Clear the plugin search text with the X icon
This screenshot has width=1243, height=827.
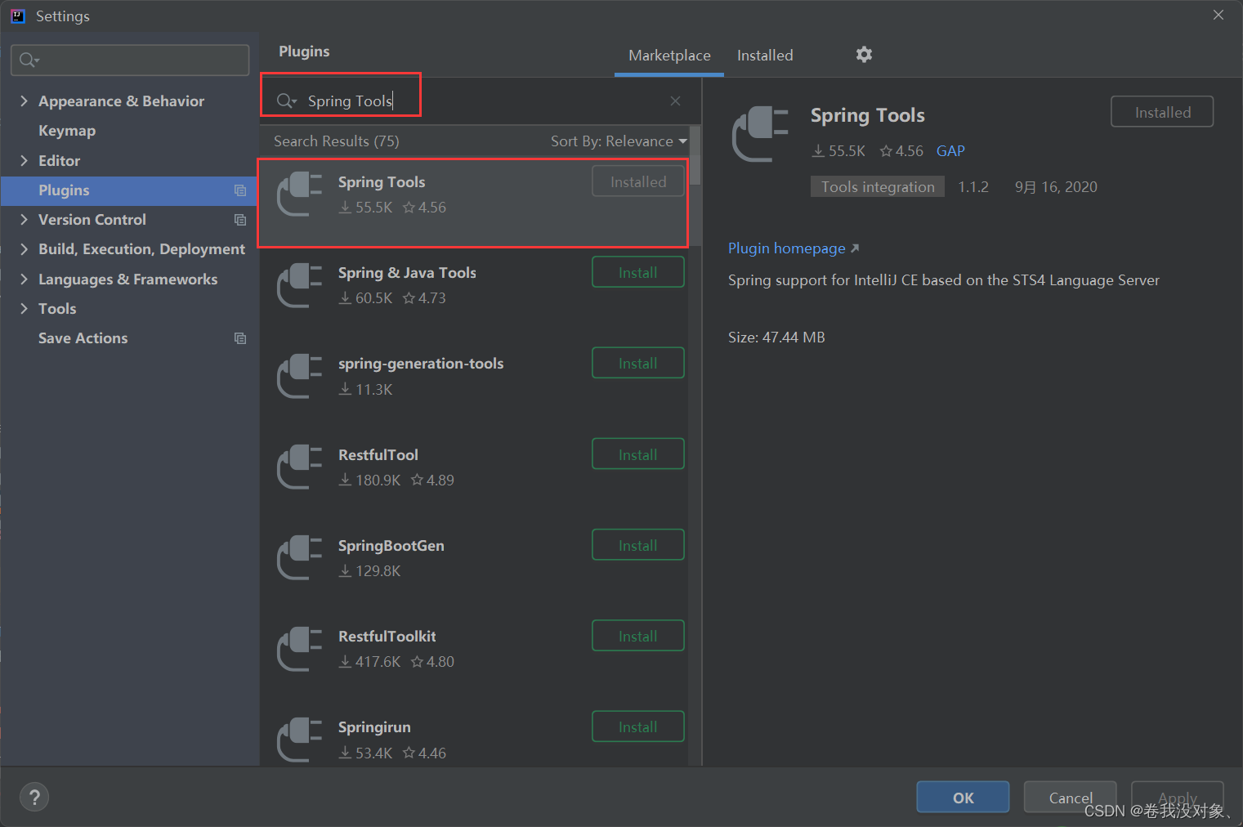tap(675, 101)
